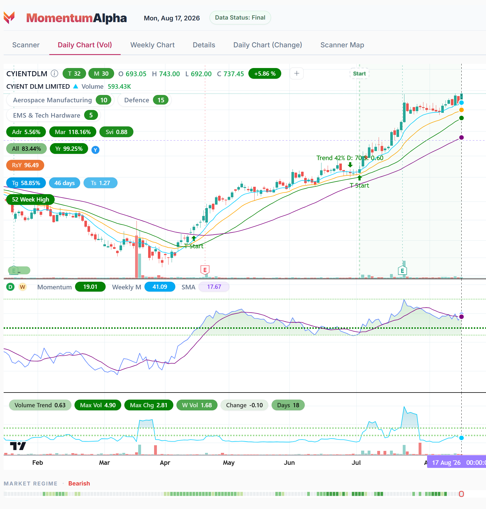Click the Momentum 19.01 value

coord(90,287)
